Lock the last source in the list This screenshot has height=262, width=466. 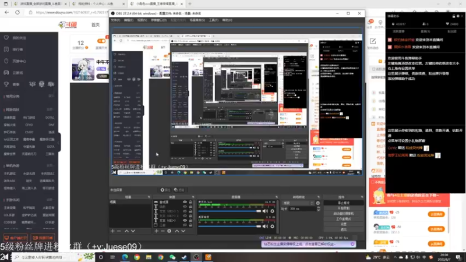pyautogui.click(x=190, y=225)
